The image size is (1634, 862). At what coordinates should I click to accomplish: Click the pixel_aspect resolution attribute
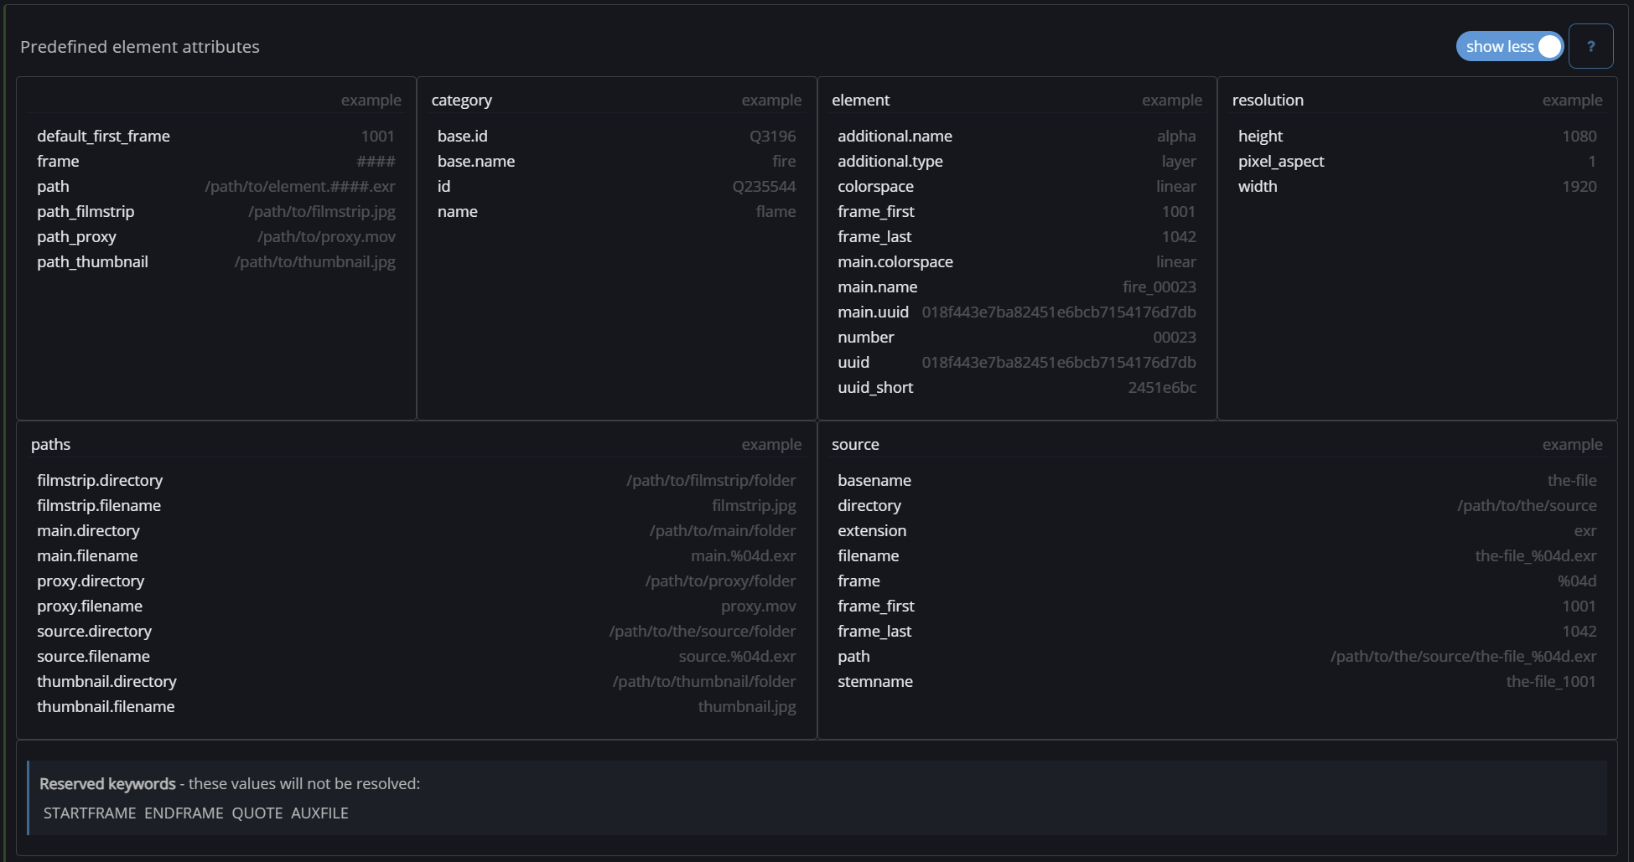tap(1281, 161)
